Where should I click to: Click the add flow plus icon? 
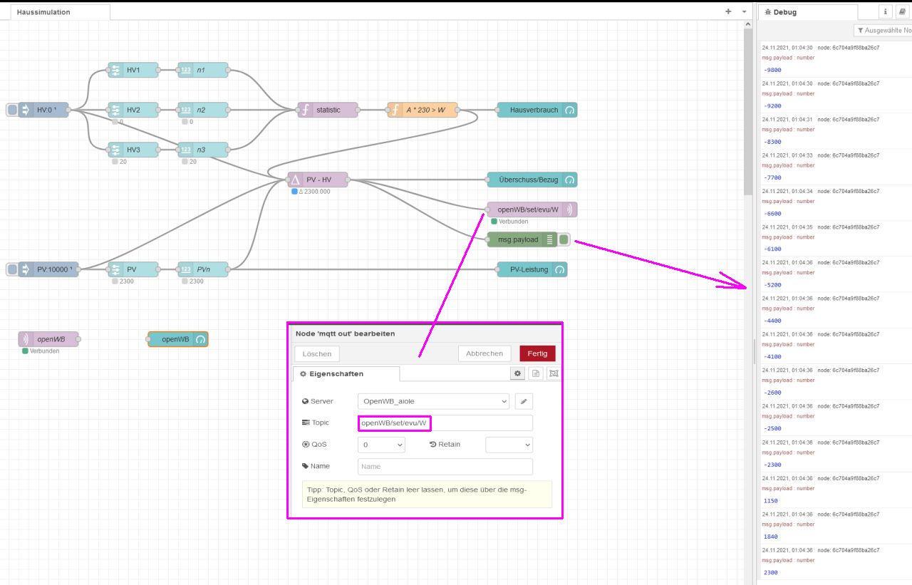[x=728, y=11]
